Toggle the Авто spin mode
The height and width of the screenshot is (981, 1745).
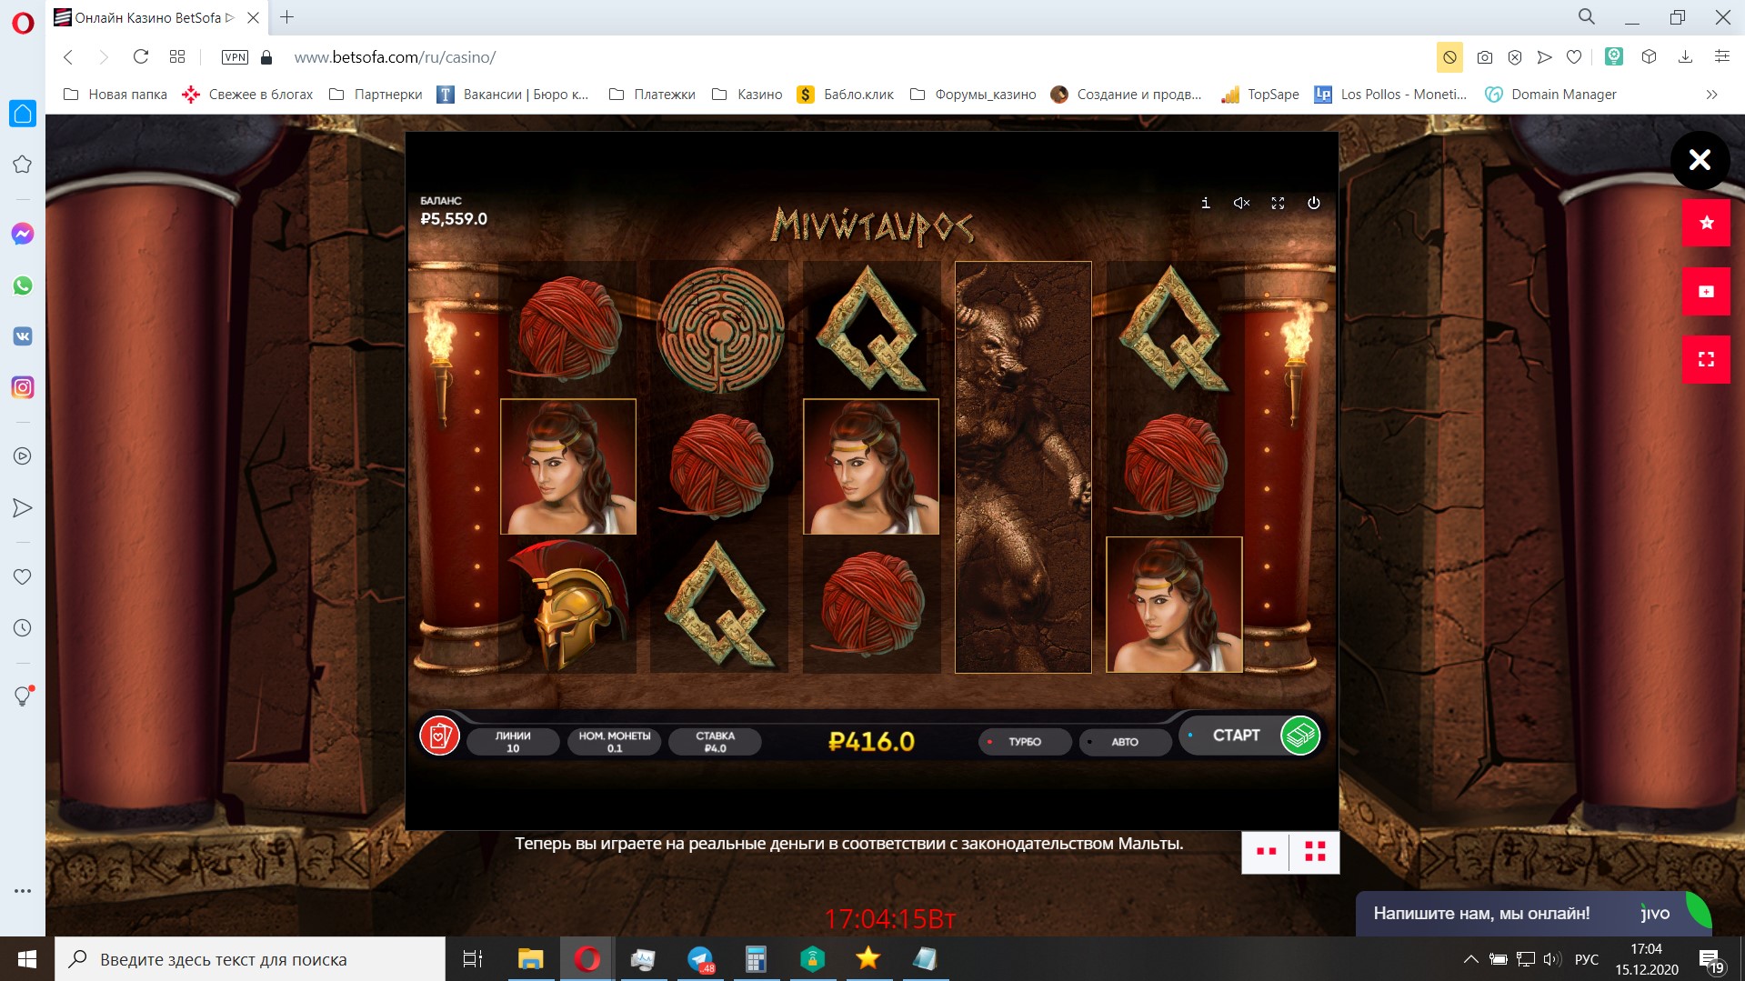pos(1125,742)
